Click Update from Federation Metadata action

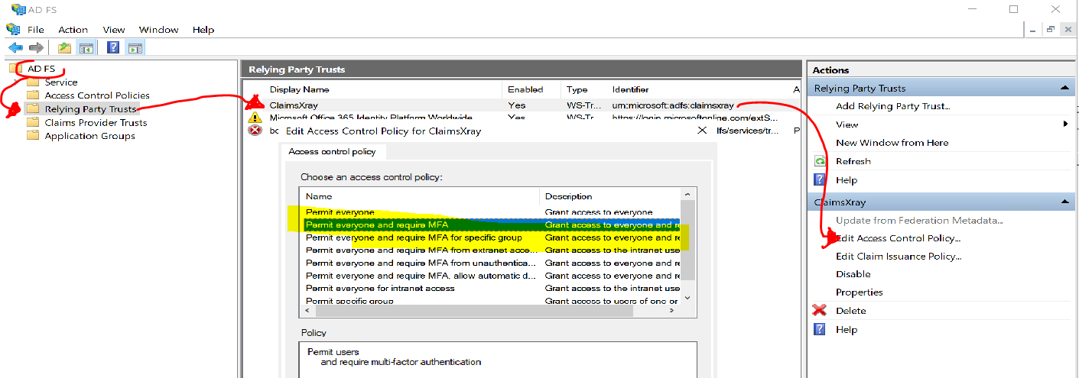coord(919,220)
